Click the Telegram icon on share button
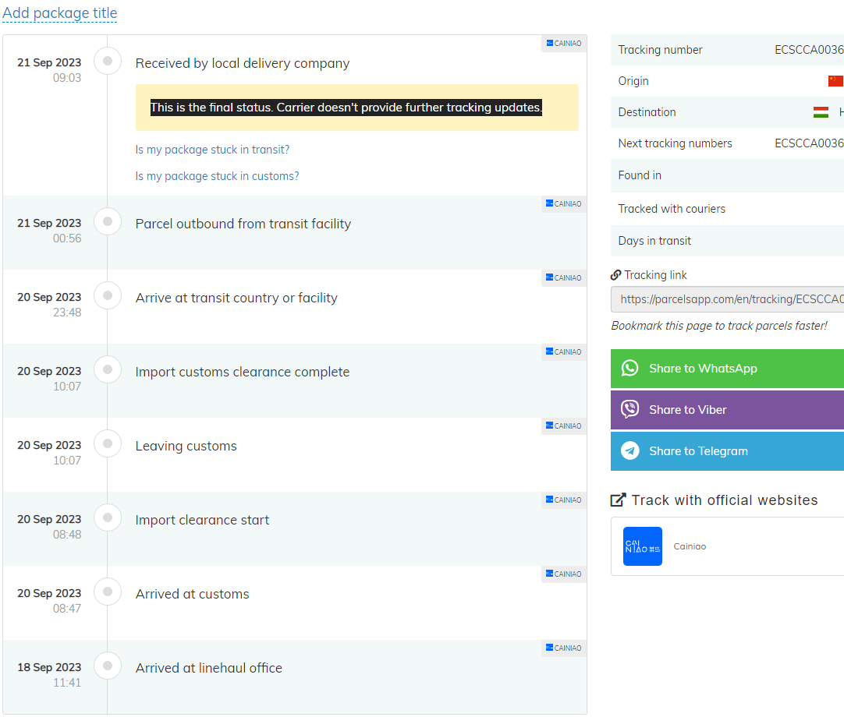This screenshot has width=844, height=717. tap(630, 451)
